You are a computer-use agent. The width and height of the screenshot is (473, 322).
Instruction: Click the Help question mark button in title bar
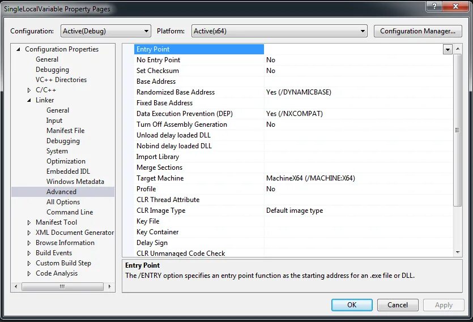(x=434, y=6)
